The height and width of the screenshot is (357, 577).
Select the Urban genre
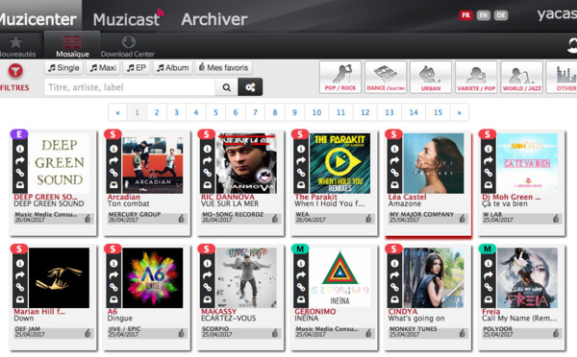point(431,77)
